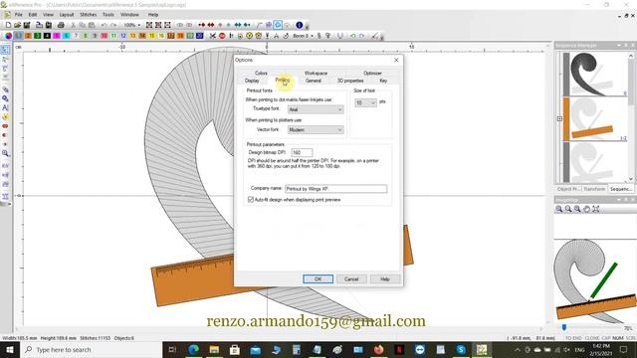The height and width of the screenshot is (358, 637).
Task: Open the Size of text dropdown
Action: pos(365,103)
